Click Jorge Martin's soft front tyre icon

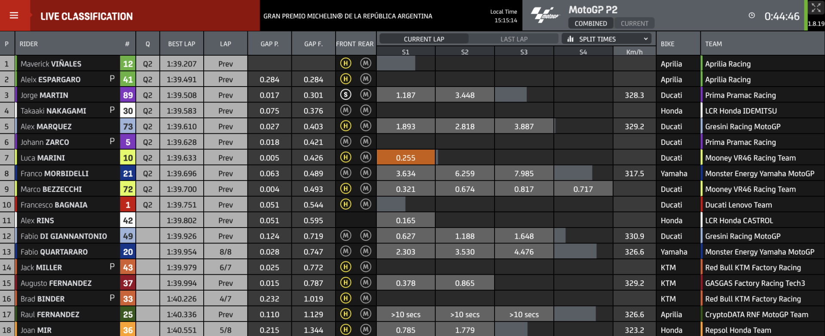click(x=345, y=95)
